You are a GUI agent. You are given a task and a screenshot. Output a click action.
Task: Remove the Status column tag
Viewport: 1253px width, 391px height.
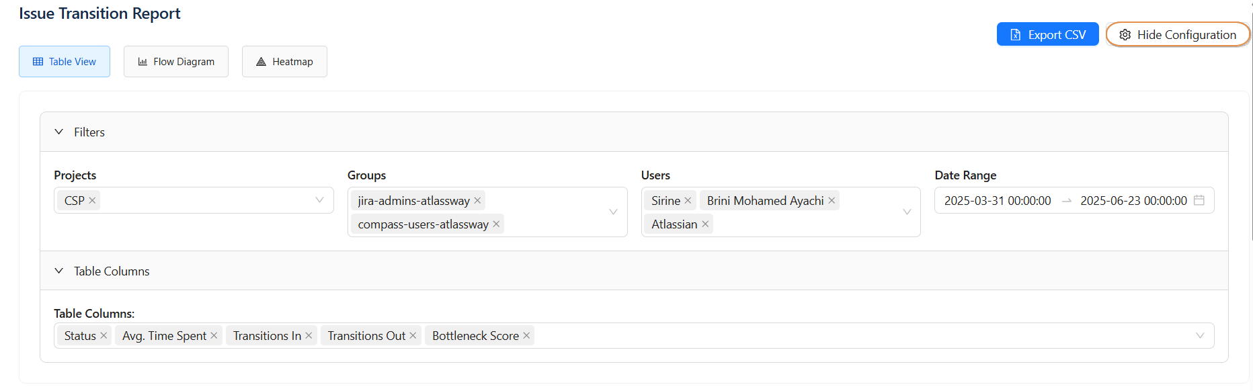104,336
